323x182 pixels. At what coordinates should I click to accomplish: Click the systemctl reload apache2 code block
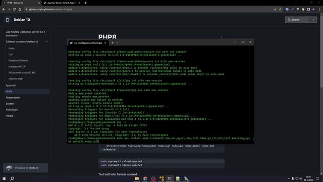pos(161,163)
